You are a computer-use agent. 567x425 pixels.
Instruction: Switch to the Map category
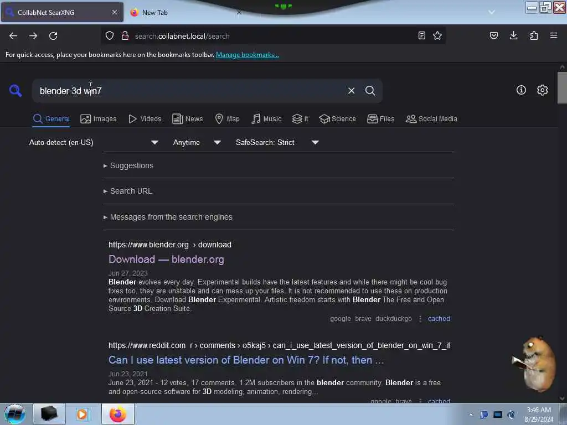227,119
